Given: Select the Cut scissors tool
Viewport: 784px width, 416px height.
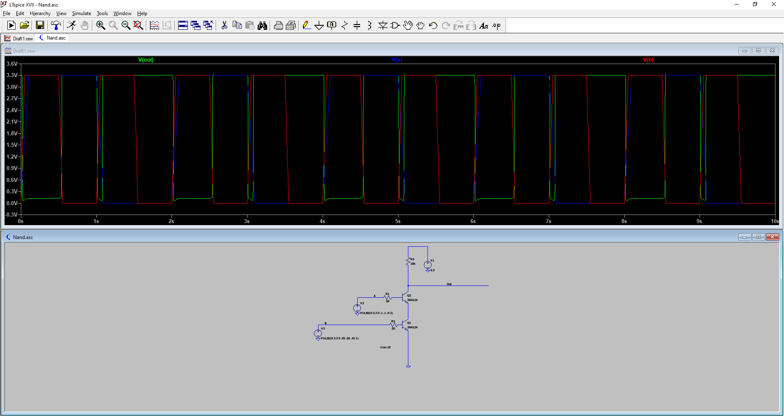Looking at the screenshot, I should tap(224, 25).
